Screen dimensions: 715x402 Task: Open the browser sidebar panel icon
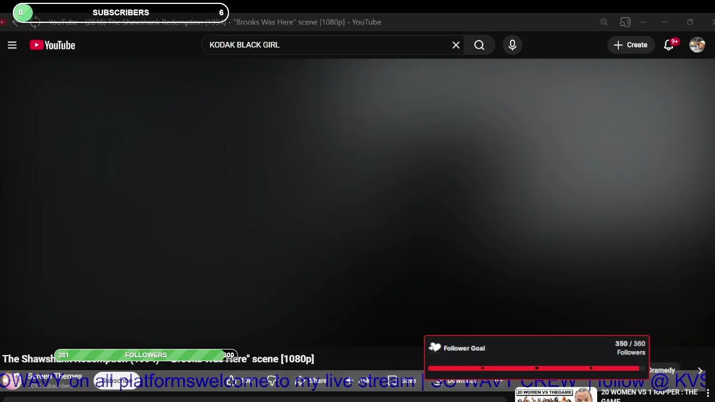coord(625,22)
